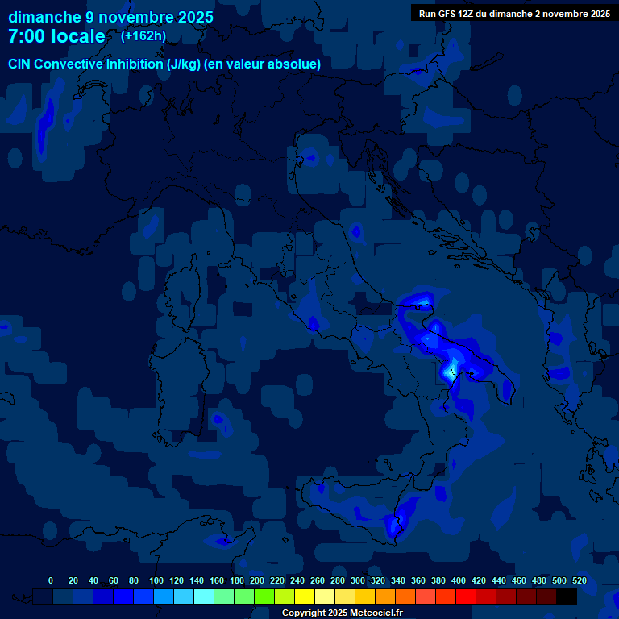The width and height of the screenshot is (619, 619).
Task: Click the bright CIN peak over southern Italy
Action: (x=451, y=372)
